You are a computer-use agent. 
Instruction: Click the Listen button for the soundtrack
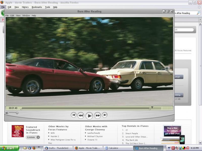click(33, 137)
